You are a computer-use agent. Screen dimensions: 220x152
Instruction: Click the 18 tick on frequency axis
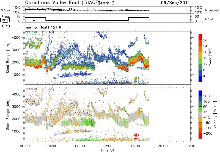18,16
